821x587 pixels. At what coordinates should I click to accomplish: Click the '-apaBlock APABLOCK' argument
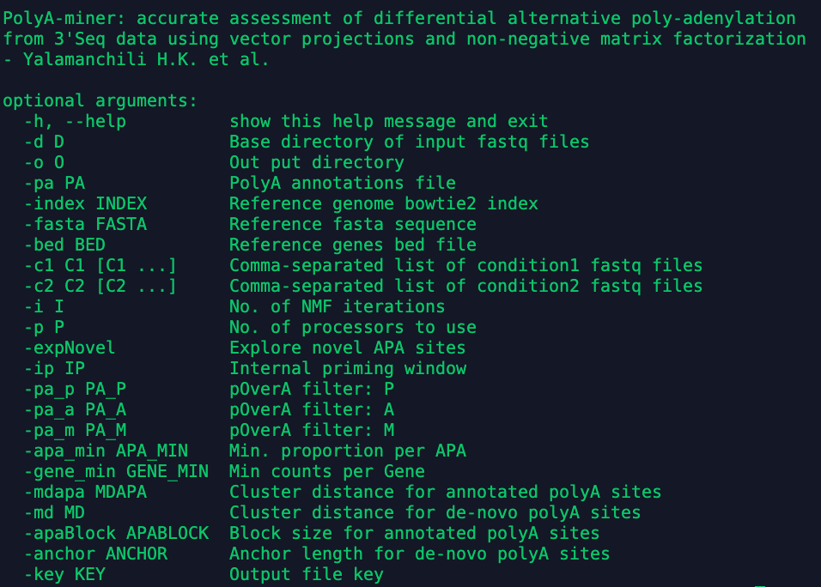coord(116,533)
